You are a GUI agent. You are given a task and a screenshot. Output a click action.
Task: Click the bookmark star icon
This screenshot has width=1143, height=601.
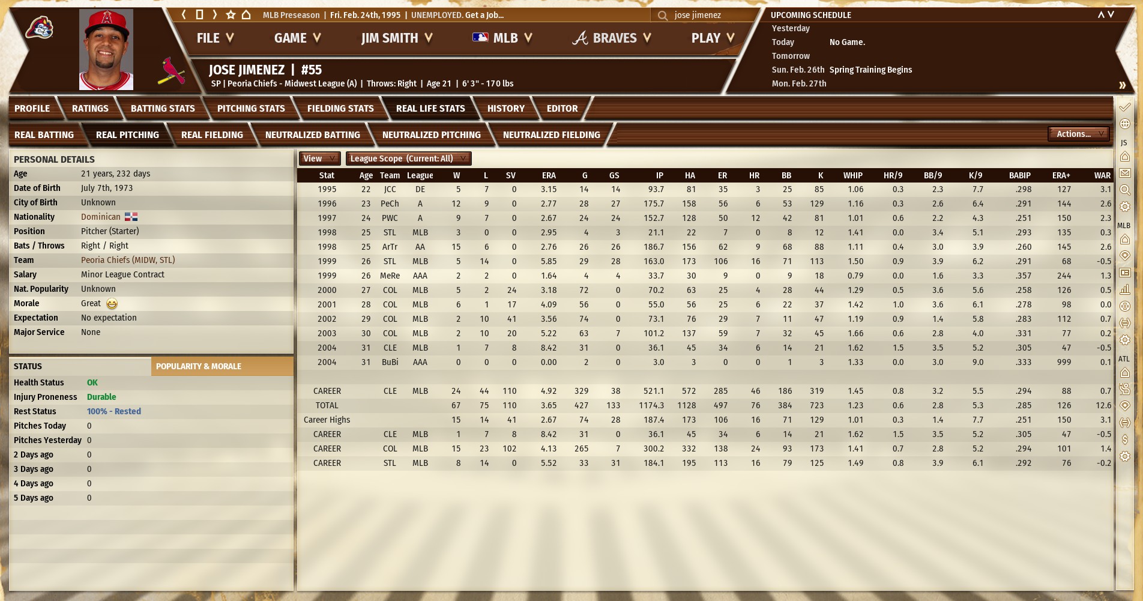[231, 15]
